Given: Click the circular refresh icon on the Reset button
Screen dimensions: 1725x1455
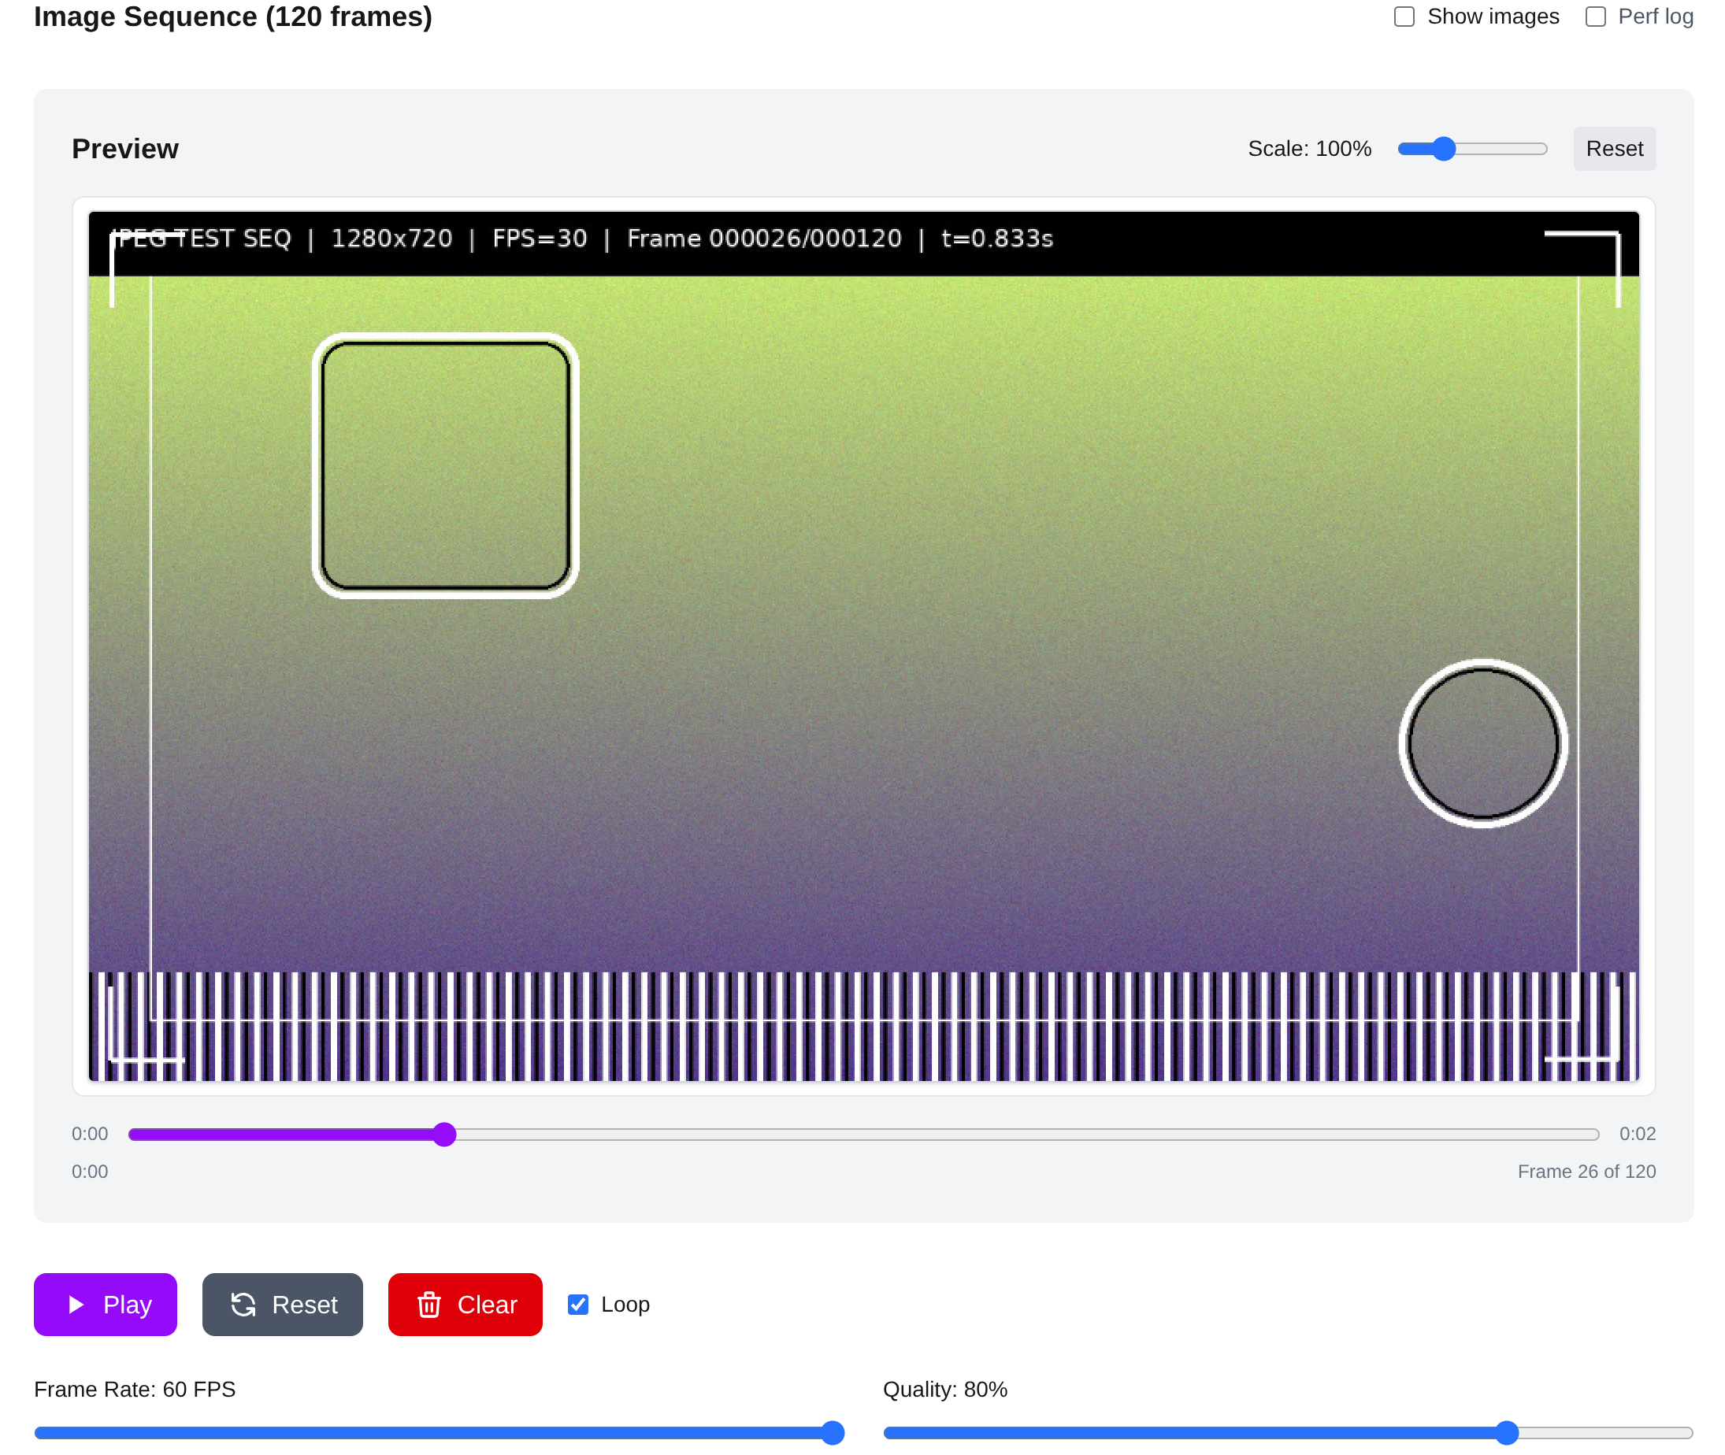Looking at the screenshot, I should pos(243,1304).
